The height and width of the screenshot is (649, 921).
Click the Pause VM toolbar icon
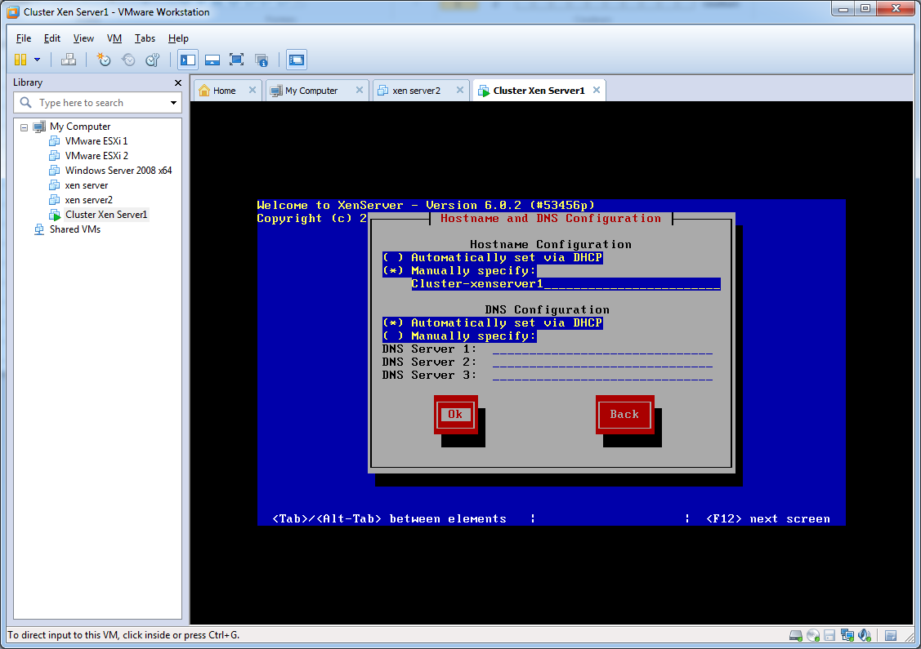point(20,60)
